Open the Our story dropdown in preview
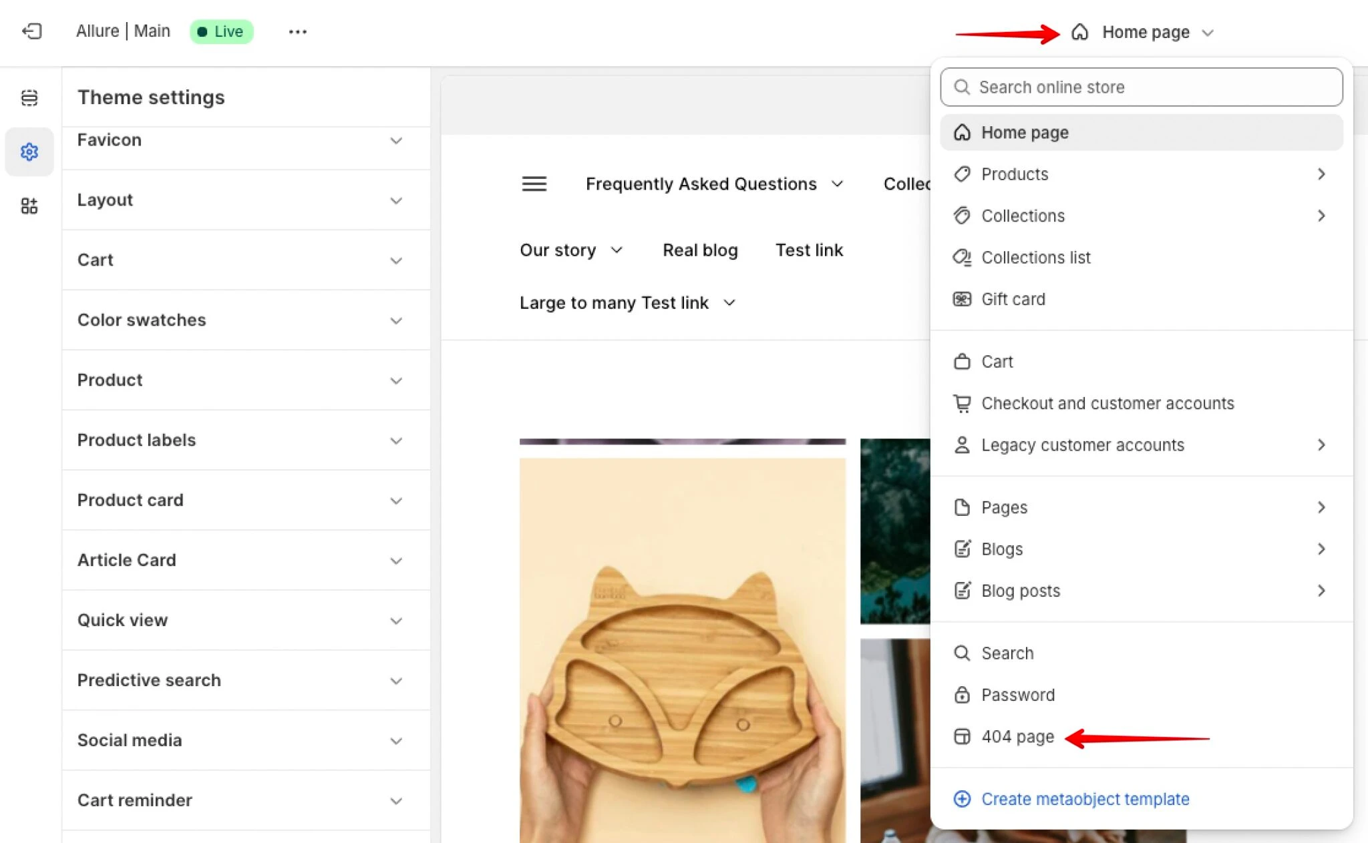This screenshot has width=1368, height=843. [571, 250]
